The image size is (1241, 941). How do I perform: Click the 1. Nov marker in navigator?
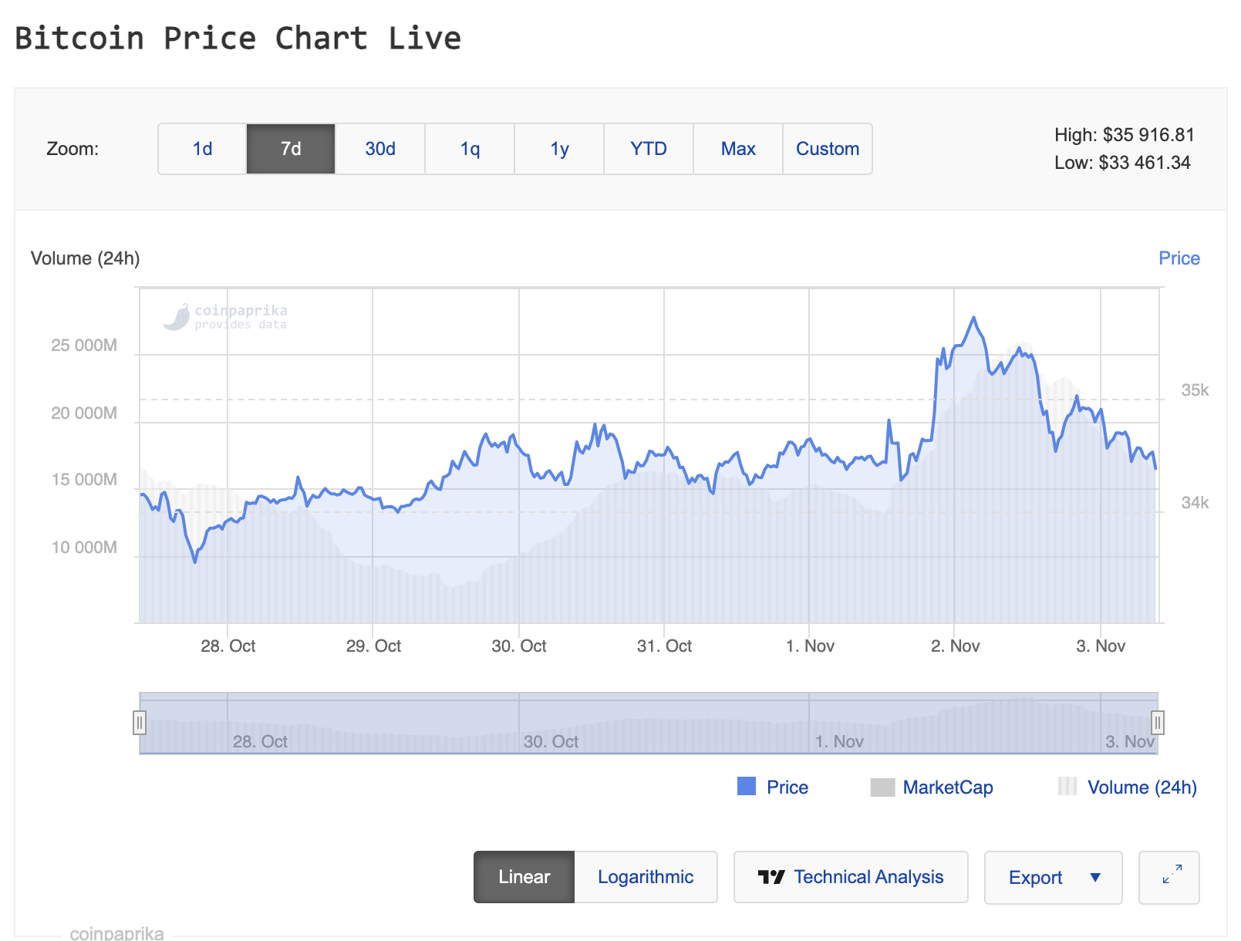839,741
